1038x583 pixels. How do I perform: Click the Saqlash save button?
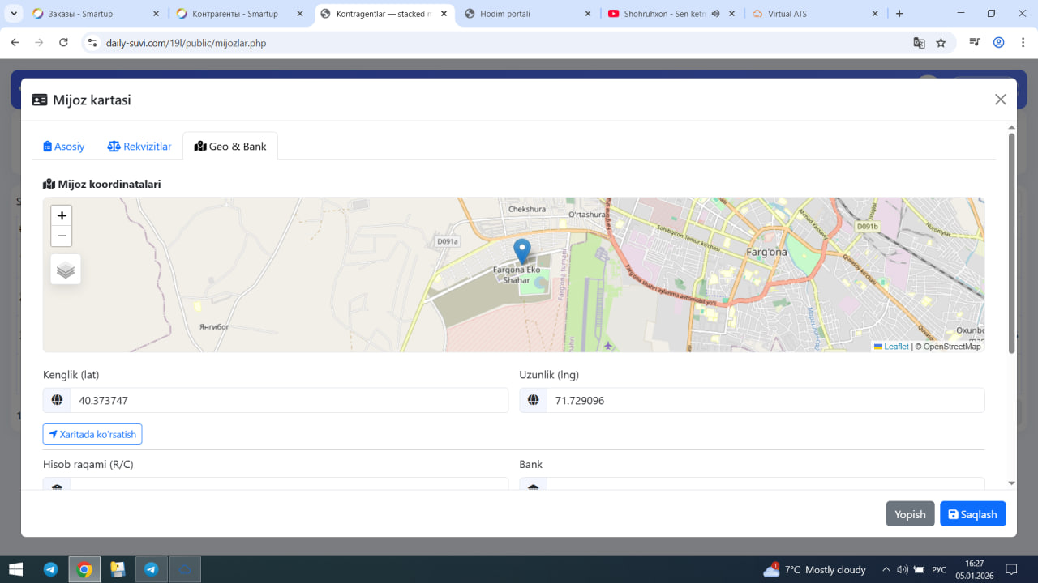(972, 514)
